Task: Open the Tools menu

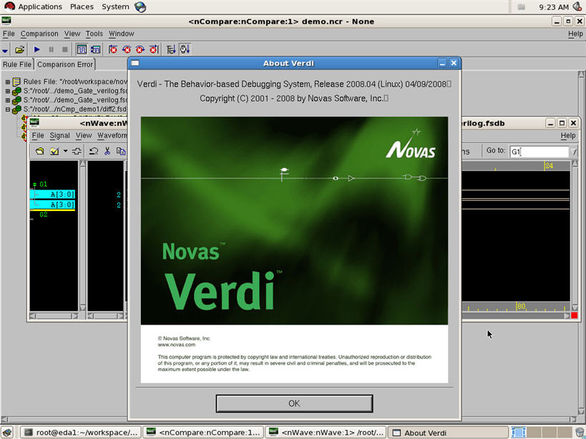Action: pos(94,34)
